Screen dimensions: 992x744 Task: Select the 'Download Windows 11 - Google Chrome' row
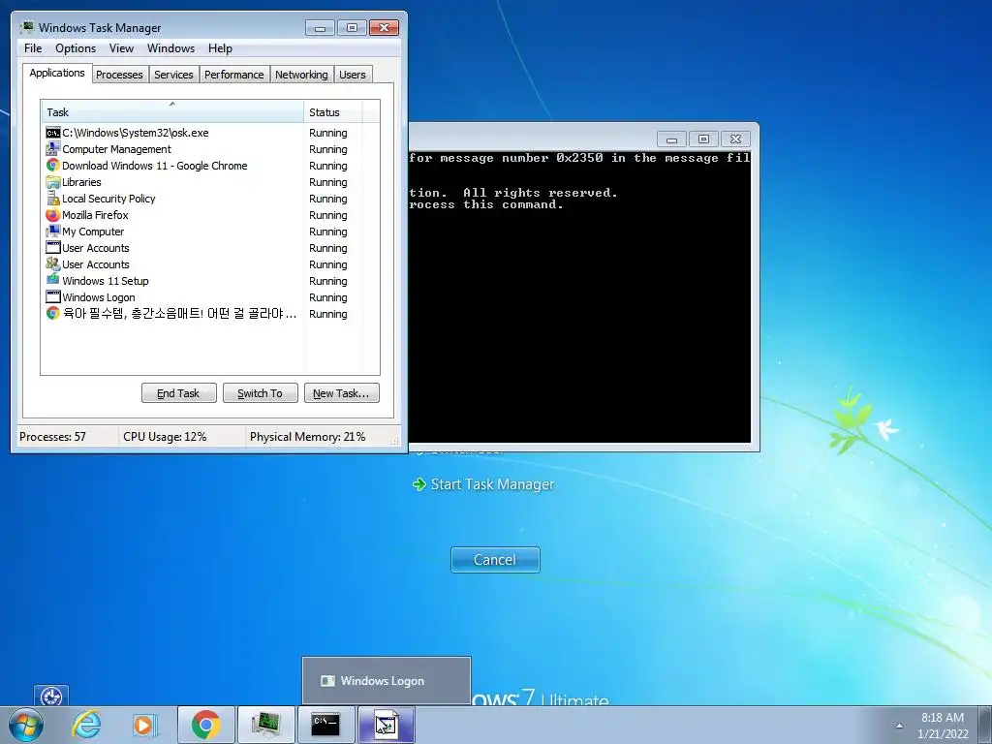tap(210, 166)
